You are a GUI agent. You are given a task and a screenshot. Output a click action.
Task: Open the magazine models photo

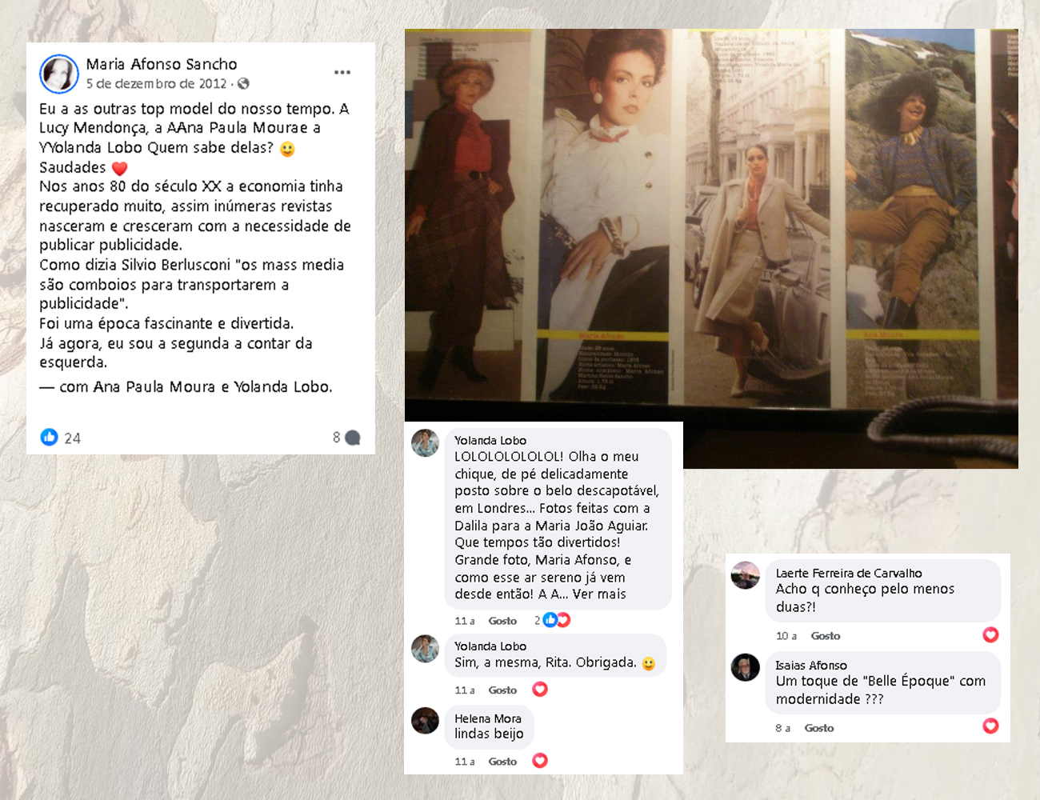711,249
